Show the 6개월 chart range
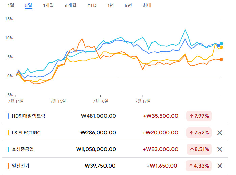Viewport: 236px width, 175px height. tap(70, 5)
